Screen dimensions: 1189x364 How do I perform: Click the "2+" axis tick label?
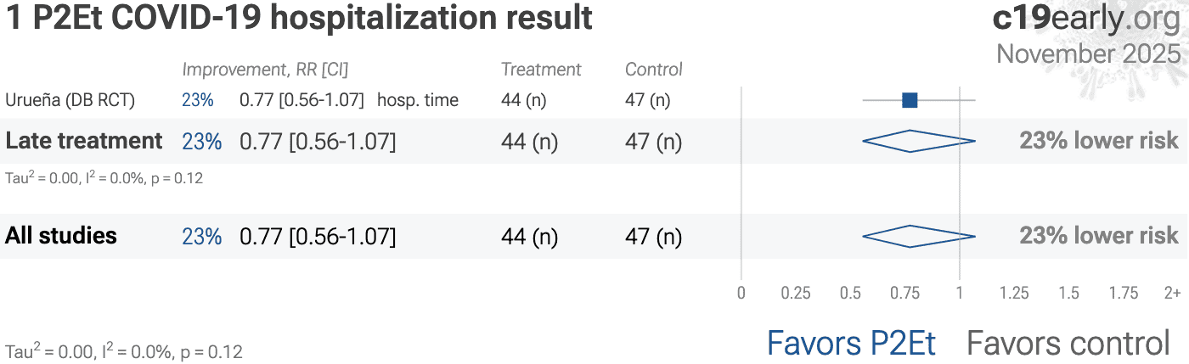(x=1172, y=294)
